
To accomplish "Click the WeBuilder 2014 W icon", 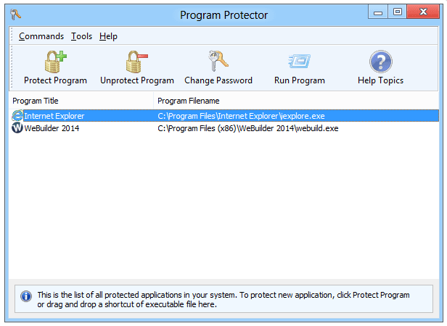I will [x=17, y=128].
